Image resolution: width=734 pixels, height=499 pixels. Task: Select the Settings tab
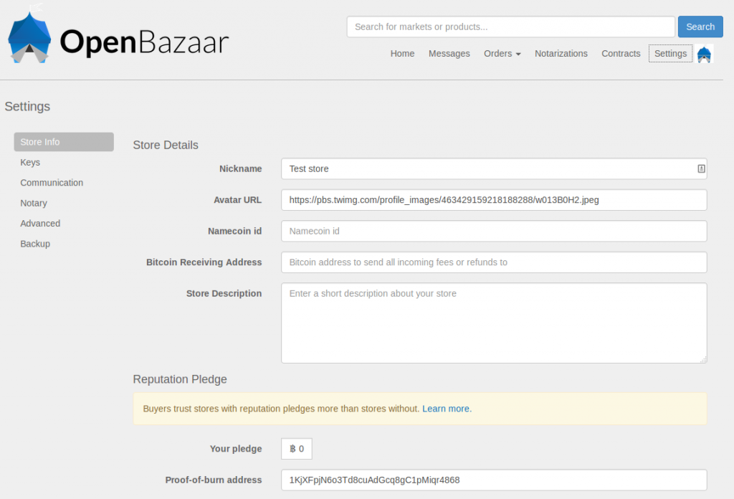(x=670, y=53)
